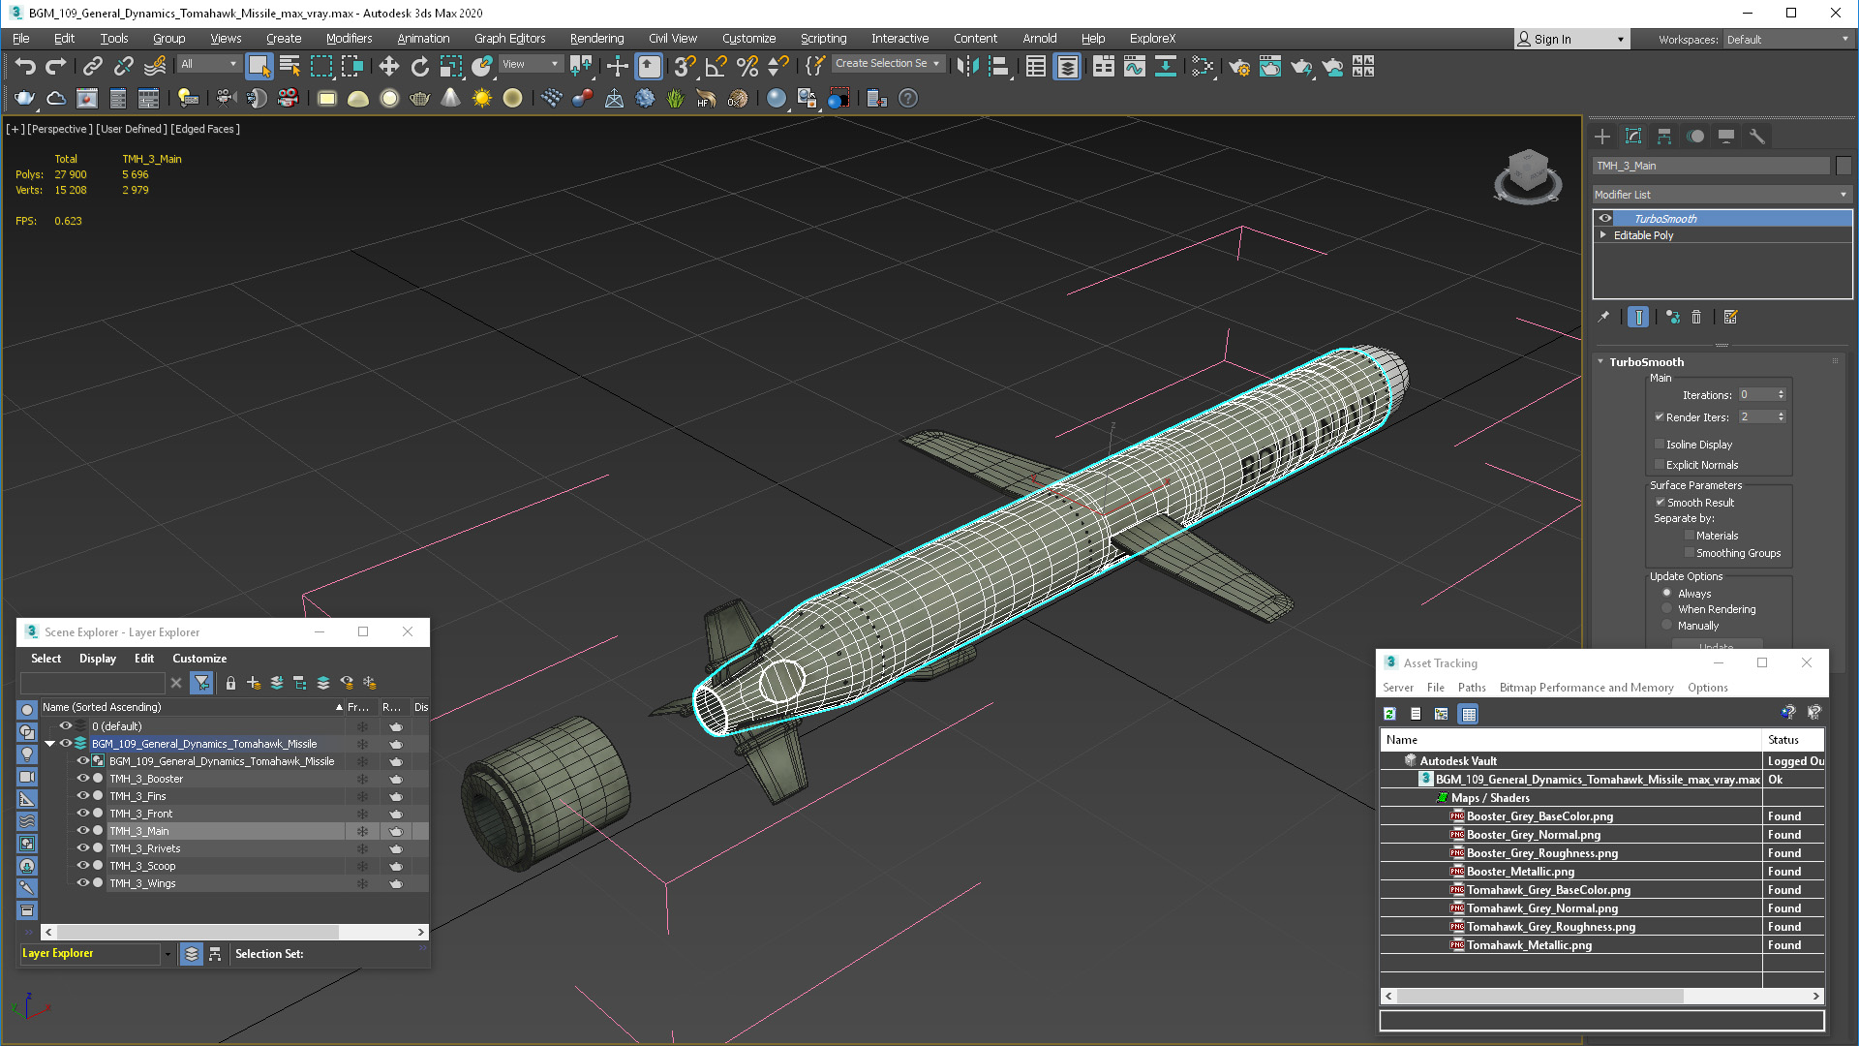Viewport: 1859px width, 1046px height.
Task: Click the object color swatch
Action: coord(1843,166)
